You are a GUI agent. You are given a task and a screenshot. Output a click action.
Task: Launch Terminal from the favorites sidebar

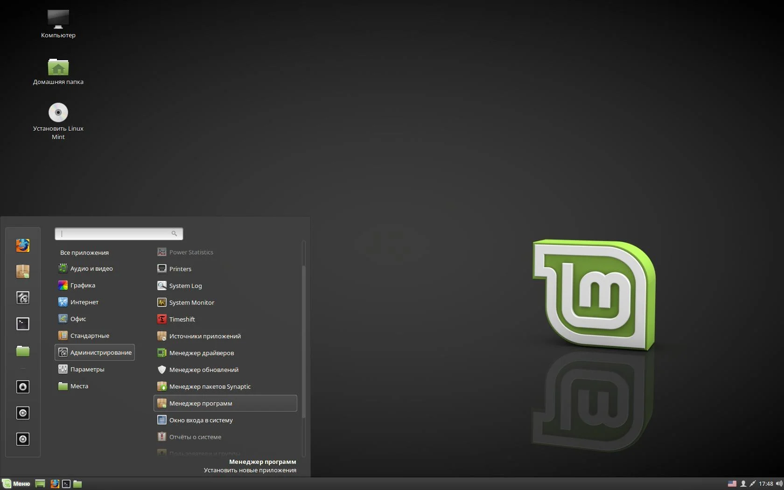(x=23, y=324)
